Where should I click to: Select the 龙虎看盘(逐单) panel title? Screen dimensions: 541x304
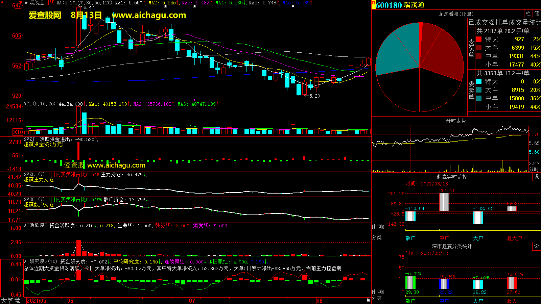[456, 14]
